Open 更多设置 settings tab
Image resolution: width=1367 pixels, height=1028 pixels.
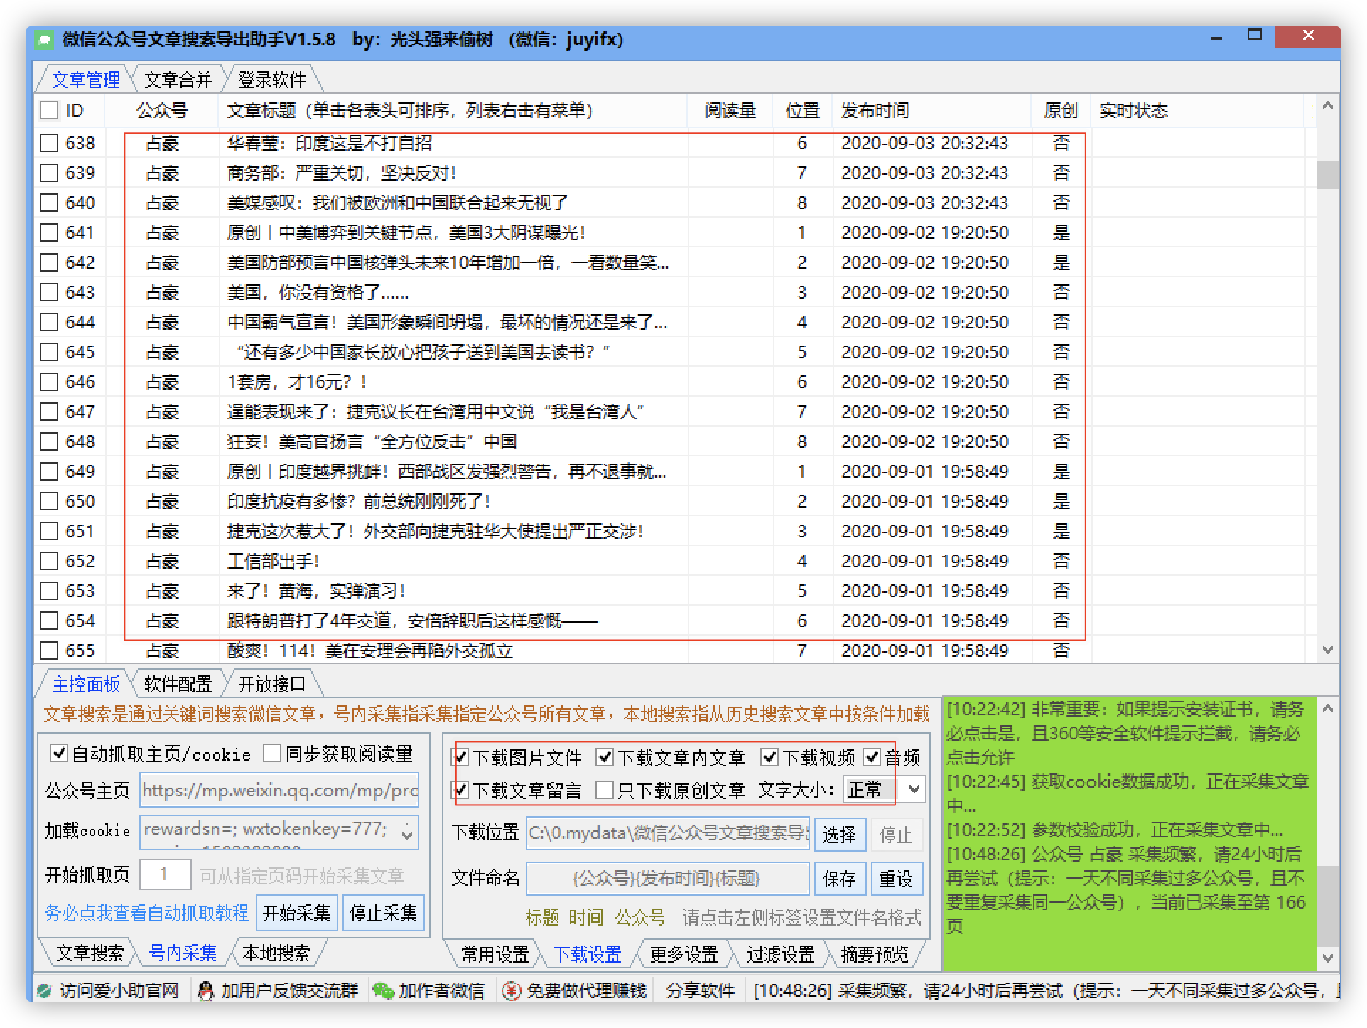tap(683, 954)
